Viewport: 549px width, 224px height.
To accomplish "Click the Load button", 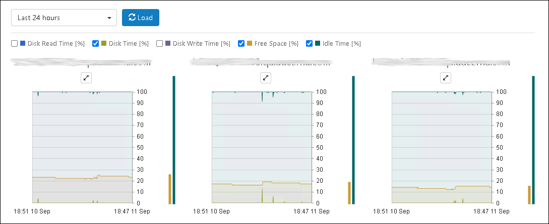I will [x=141, y=18].
